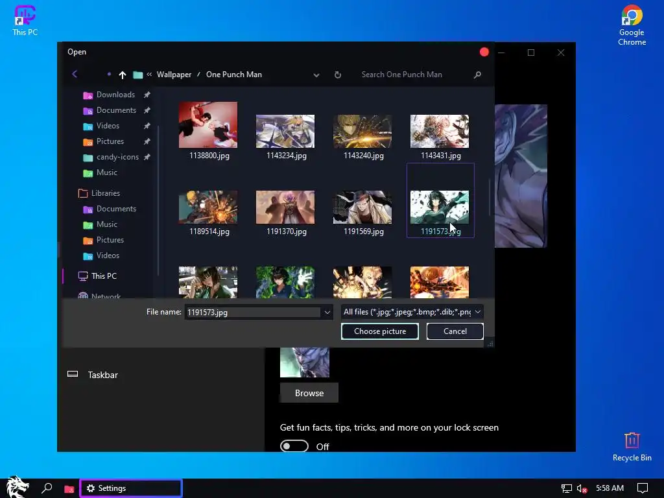Expand the File name dropdown arrow
The height and width of the screenshot is (498, 664).
click(327, 313)
